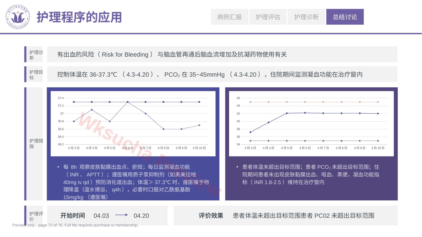Click the 36.6 axis value
The image size is (422, 237).
click(x=61, y=129)
